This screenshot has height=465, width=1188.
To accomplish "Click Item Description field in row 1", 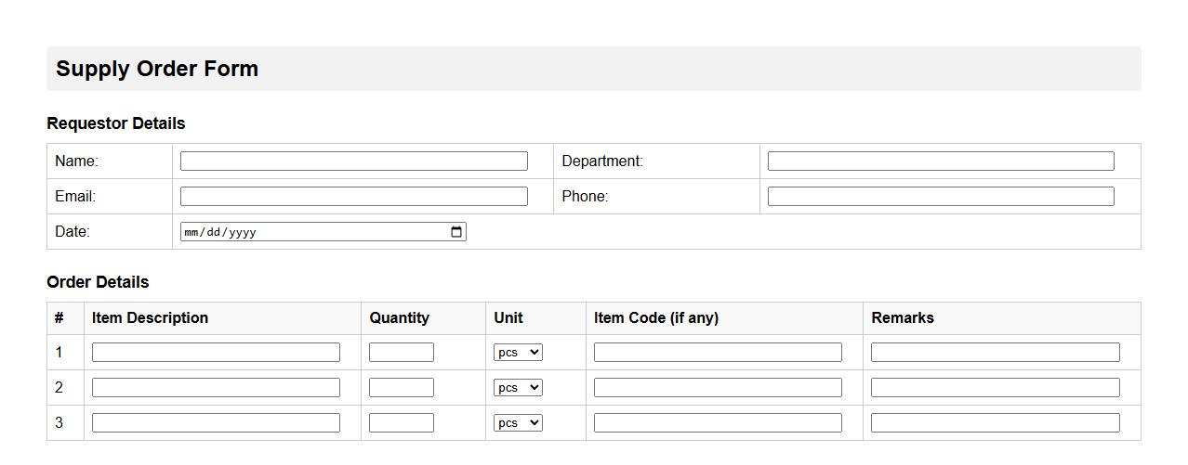I will (216, 353).
